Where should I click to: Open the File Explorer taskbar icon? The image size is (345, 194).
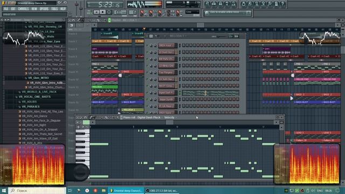[x=103, y=191]
